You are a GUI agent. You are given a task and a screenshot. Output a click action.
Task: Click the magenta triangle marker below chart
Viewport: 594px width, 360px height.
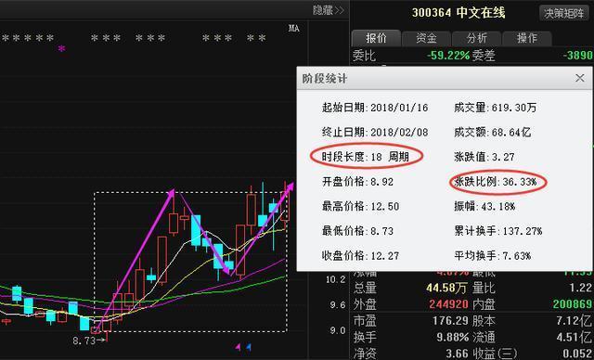point(238,346)
